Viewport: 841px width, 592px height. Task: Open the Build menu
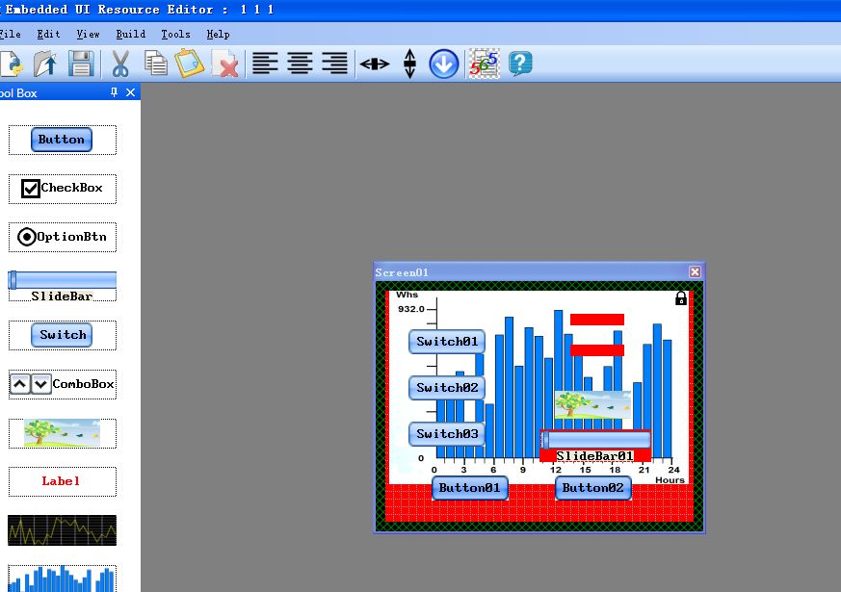click(x=131, y=34)
